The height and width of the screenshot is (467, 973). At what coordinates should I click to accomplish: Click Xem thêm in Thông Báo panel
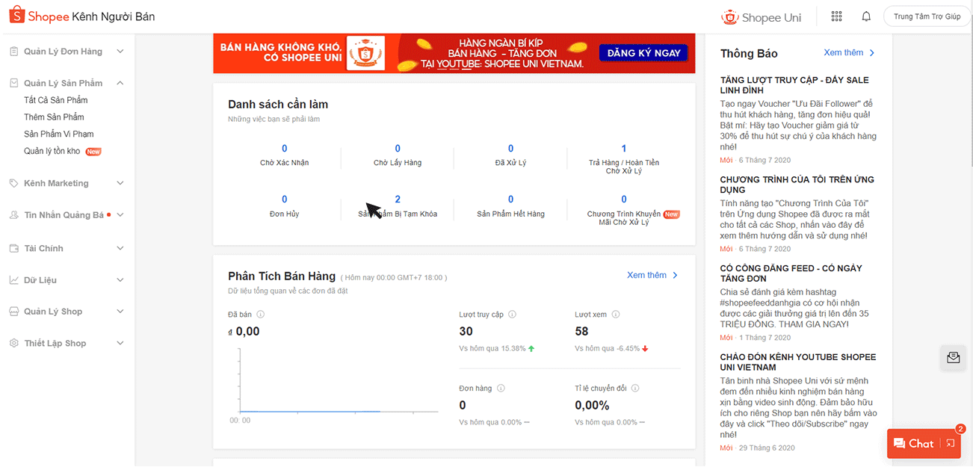848,53
